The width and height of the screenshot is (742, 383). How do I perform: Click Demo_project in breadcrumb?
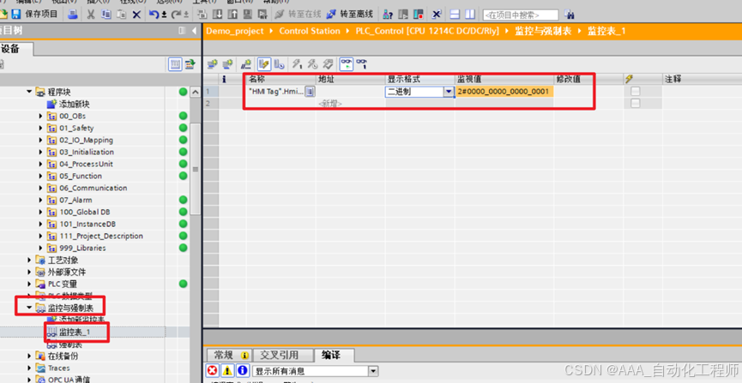click(x=235, y=31)
